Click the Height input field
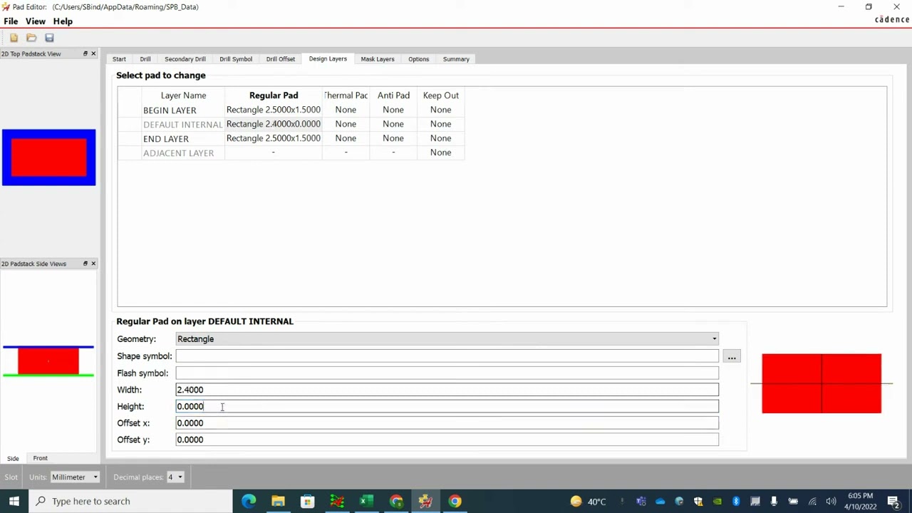 tap(447, 406)
